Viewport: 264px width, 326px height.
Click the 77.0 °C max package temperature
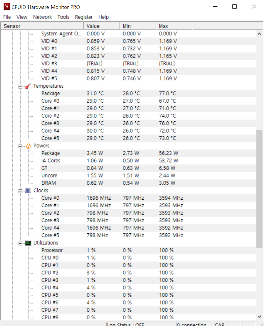[x=168, y=93]
